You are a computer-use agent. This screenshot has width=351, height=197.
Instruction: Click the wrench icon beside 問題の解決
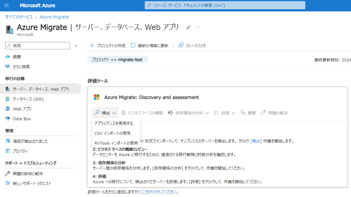(263, 113)
